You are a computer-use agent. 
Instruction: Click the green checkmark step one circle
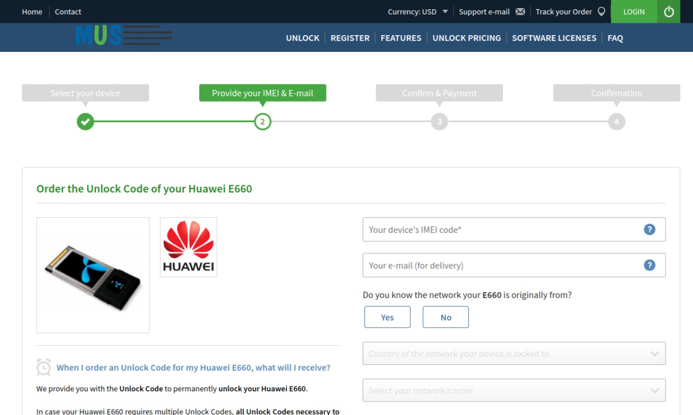point(85,122)
